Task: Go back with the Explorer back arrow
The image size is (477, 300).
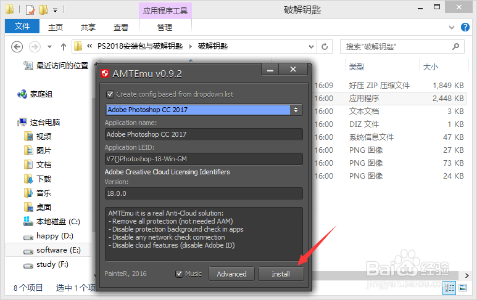Action: coord(17,47)
